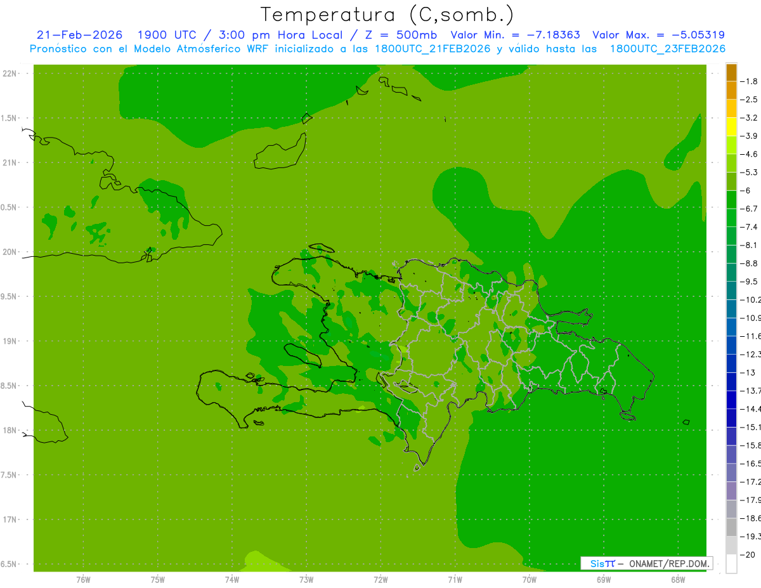Click the '19N' latitude label

[x=10, y=341]
